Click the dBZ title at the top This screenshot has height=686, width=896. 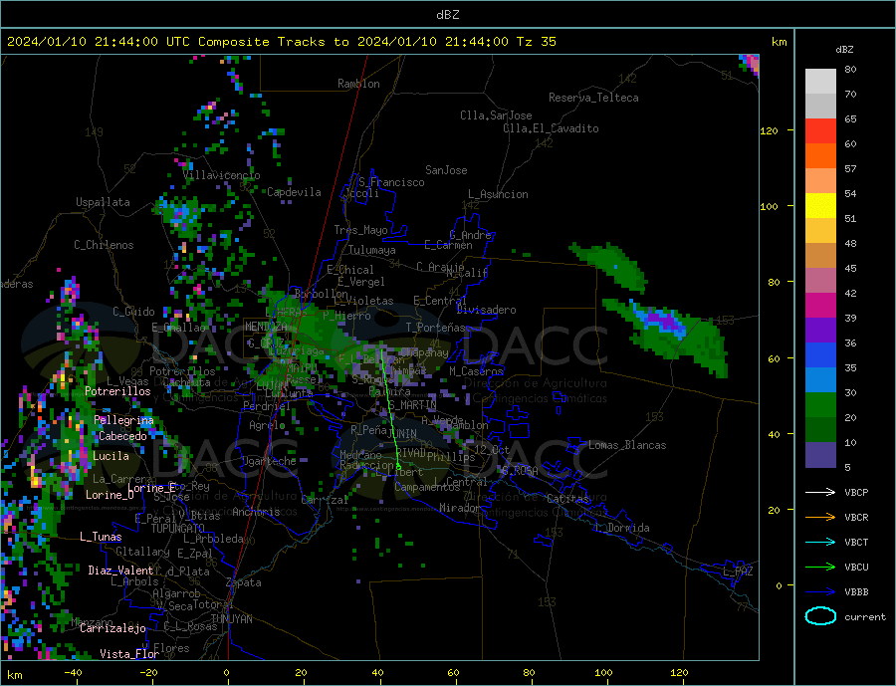click(x=447, y=15)
